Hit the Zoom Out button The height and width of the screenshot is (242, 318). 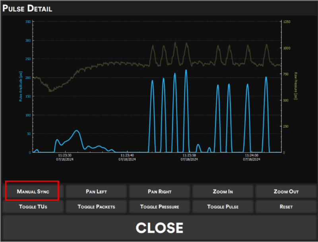(286, 191)
